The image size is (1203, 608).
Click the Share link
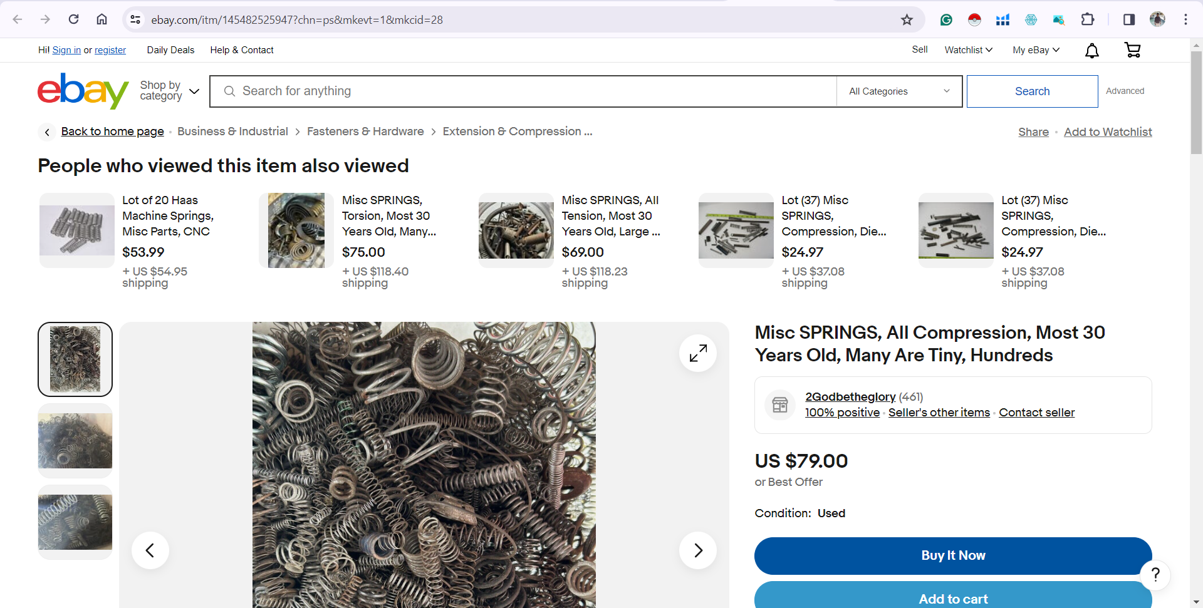(x=1033, y=132)
